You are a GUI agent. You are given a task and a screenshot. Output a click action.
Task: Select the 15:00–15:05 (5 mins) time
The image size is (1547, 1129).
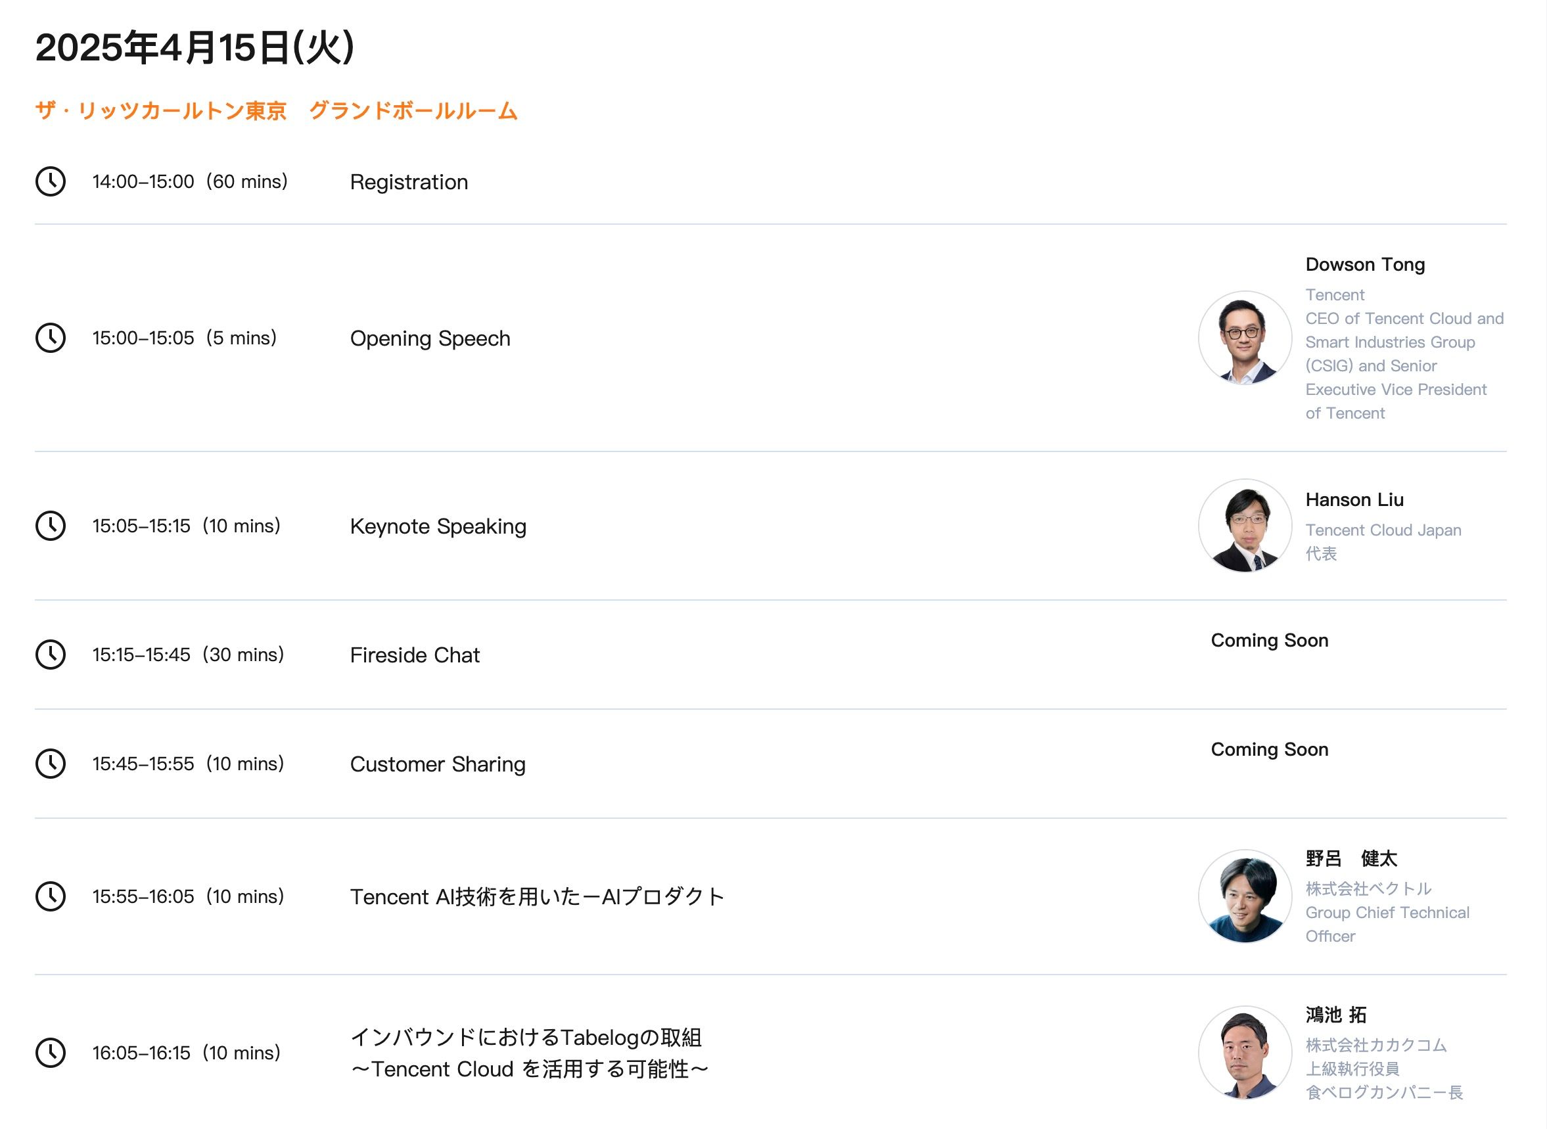click(185, 338)
